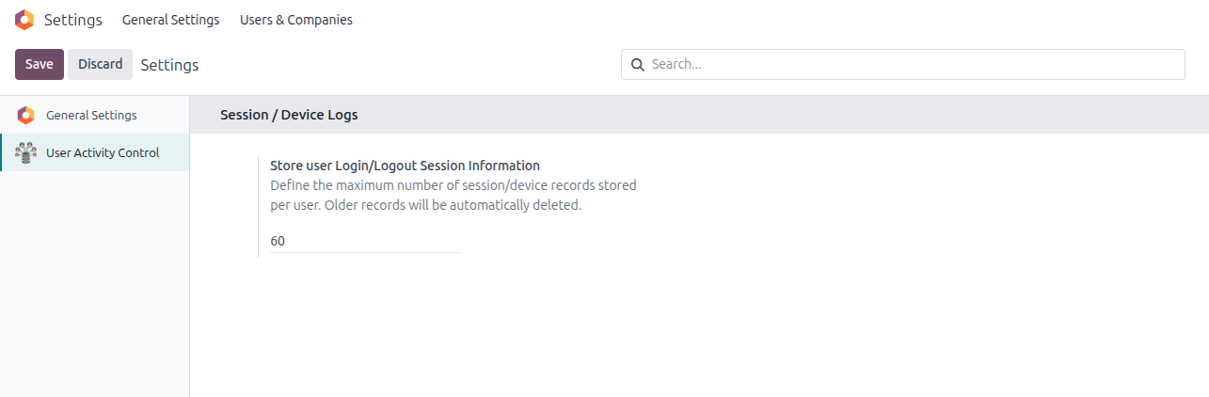Click the grey header bar right of Session / Device Logs
1209x397 pixels.
click(753, 115)
